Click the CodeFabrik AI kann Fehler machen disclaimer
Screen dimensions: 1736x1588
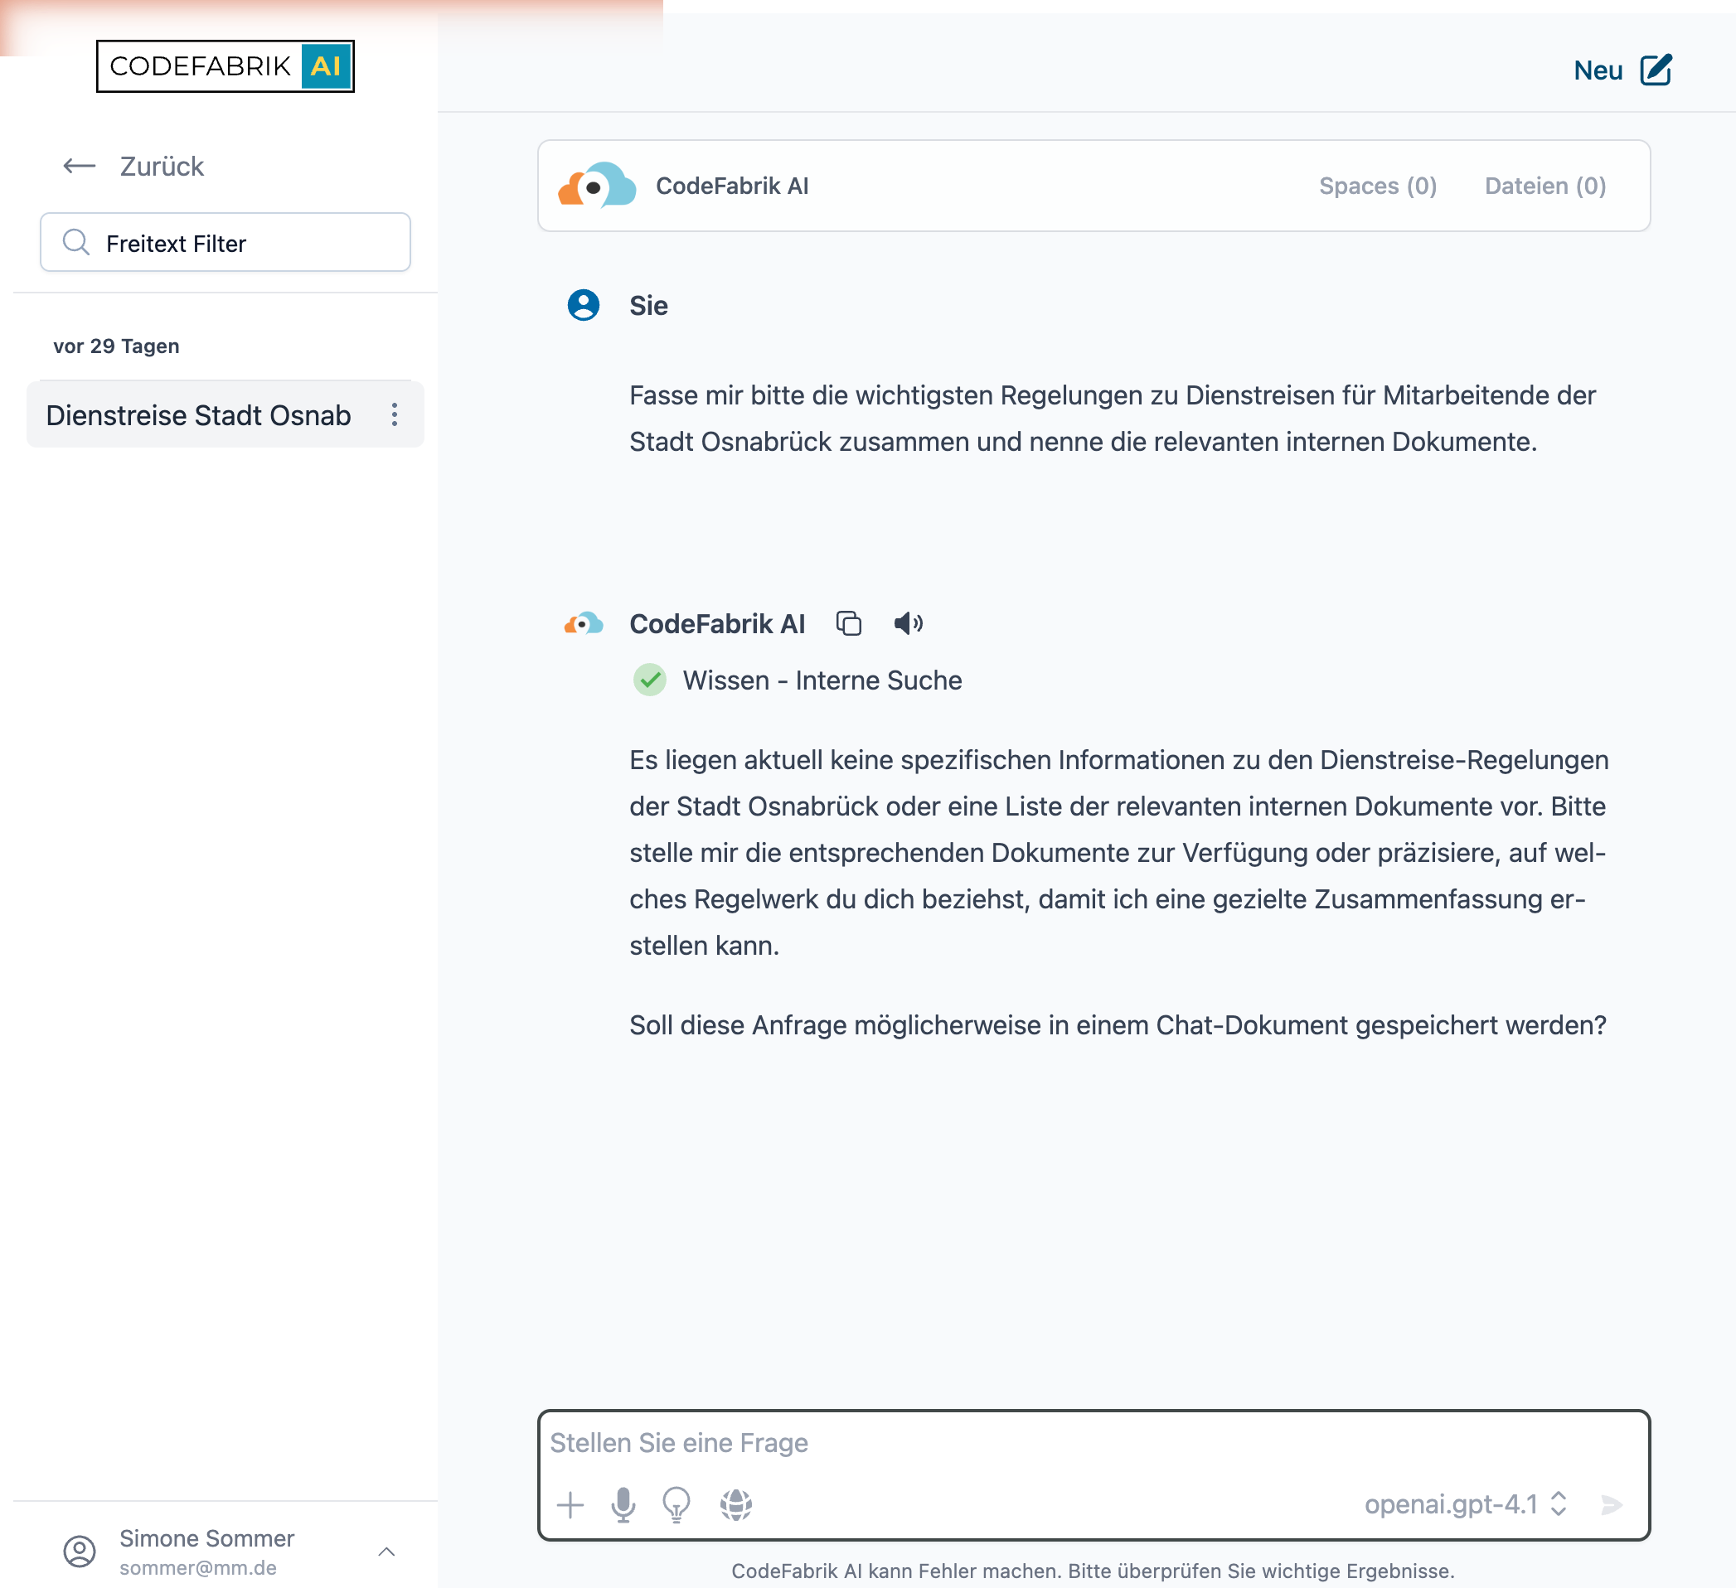pyautogui.click(x=1093, y=1571)
